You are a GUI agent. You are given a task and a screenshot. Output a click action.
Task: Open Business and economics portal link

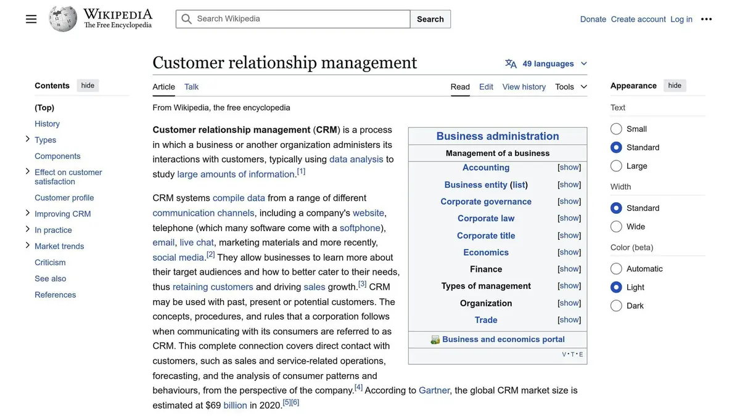(503, 339)
